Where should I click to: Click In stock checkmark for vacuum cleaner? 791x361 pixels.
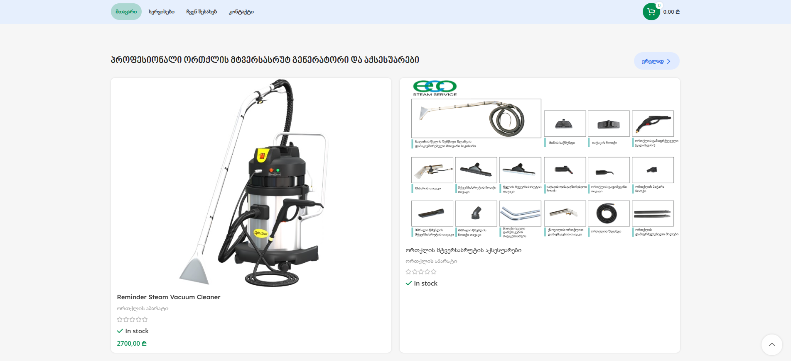coord(120,331)
